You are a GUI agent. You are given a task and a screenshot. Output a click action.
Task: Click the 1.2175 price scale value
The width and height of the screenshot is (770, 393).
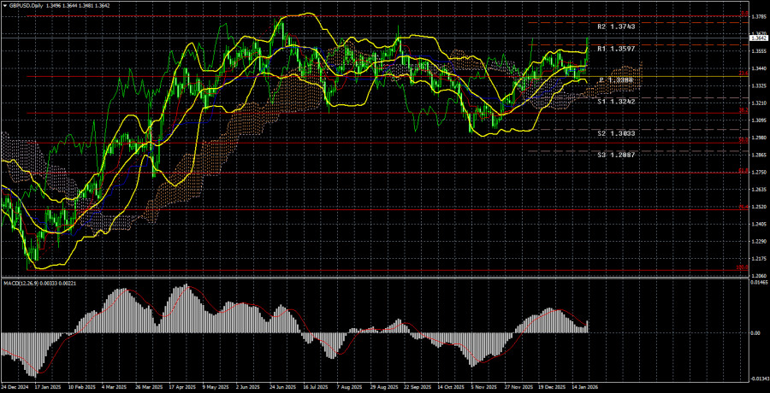pyautogui.click(x=759, y=259)
